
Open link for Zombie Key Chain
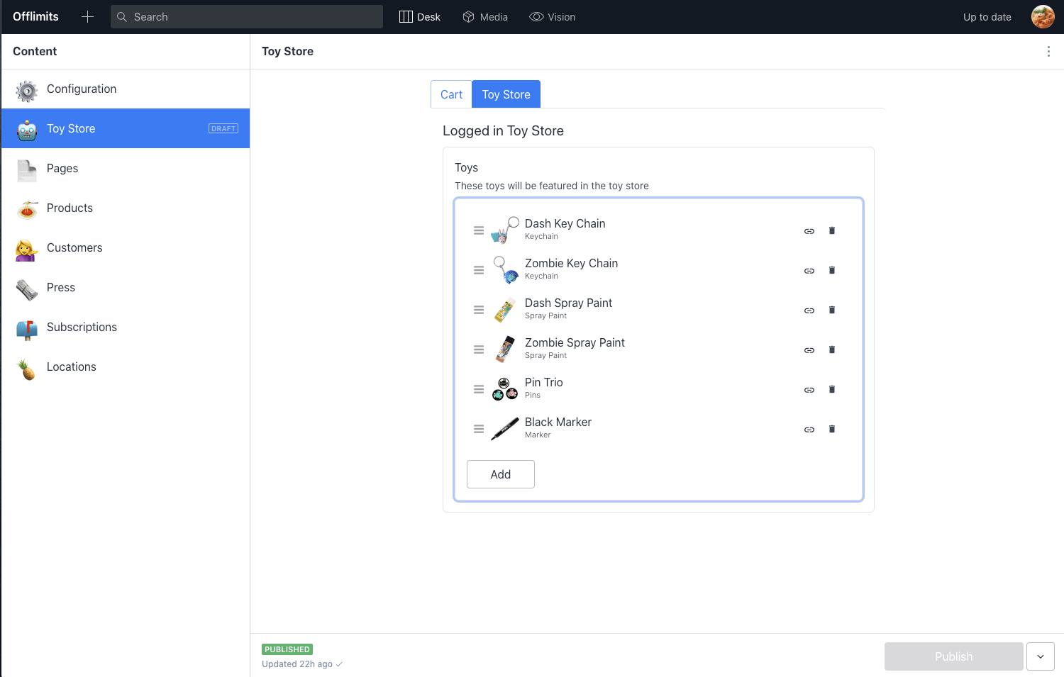tap(809, 271)
